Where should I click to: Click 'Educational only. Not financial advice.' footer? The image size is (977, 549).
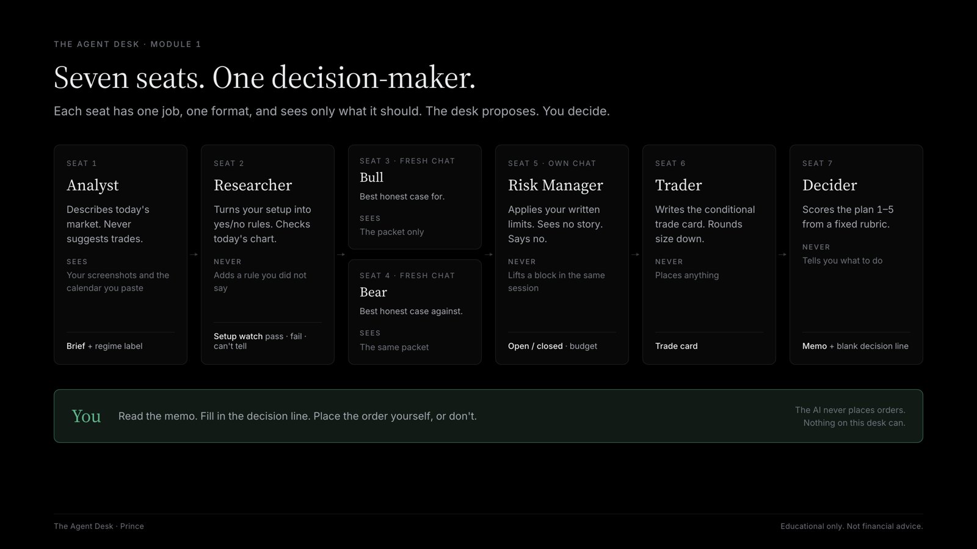coord(851,526)
